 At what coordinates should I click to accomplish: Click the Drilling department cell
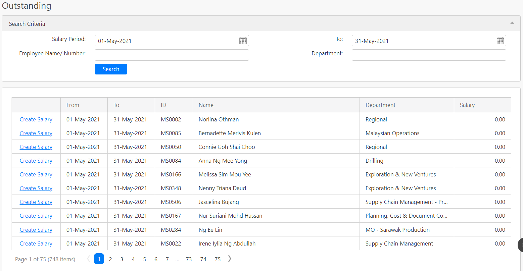pos(407,161)
